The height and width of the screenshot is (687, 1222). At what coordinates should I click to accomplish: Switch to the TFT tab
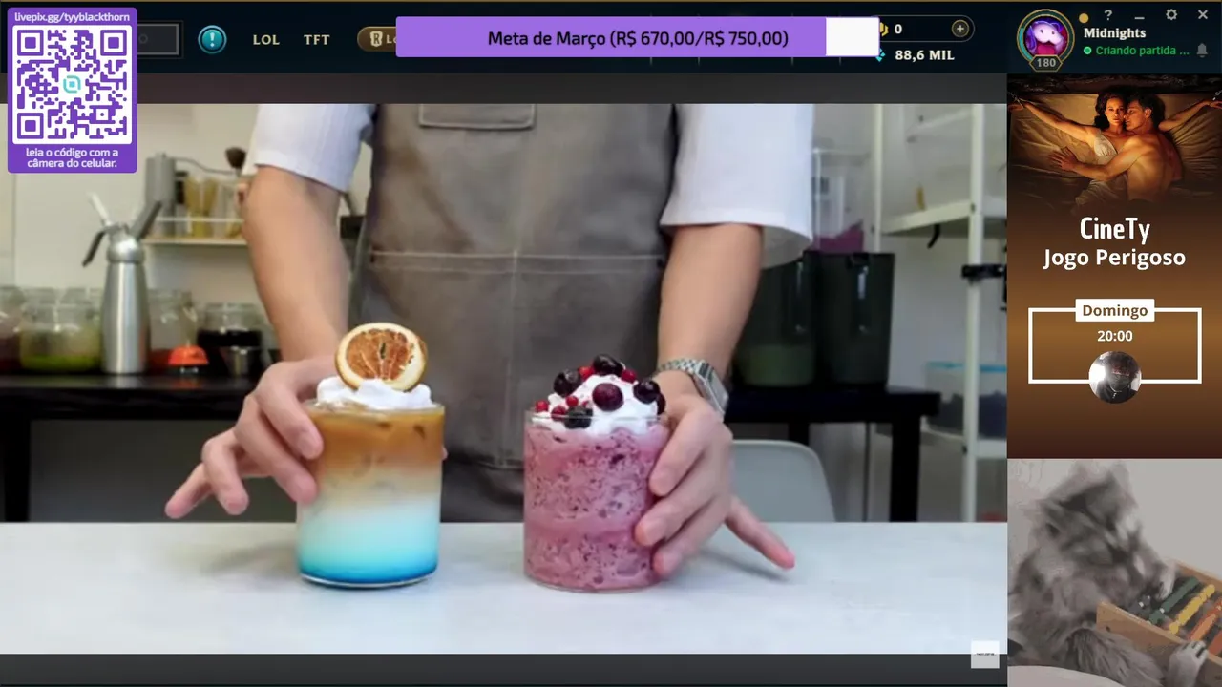tap(317, 40)
